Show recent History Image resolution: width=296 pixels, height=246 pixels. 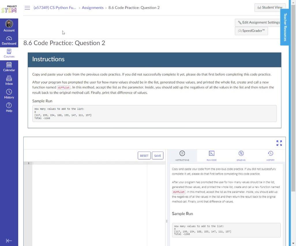point(9,94)
